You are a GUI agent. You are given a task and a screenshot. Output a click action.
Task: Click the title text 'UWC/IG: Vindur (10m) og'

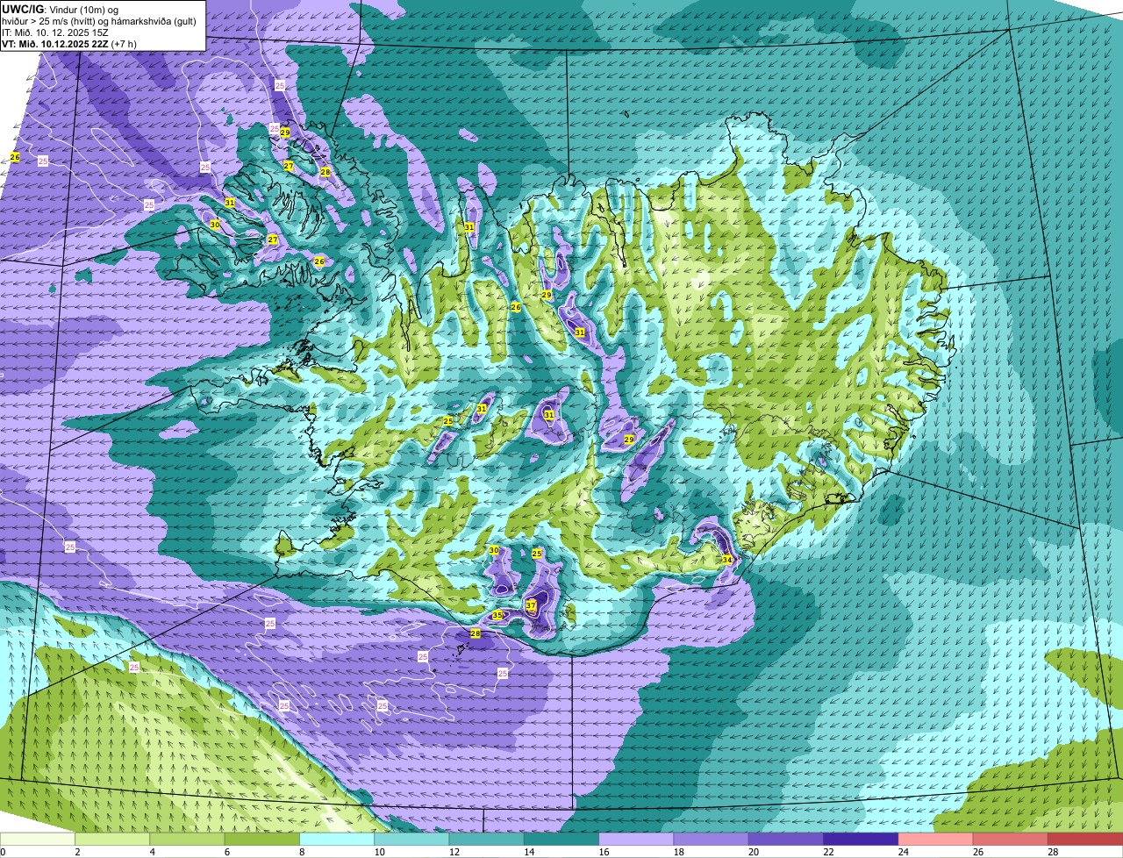click(x=61, y=9)
